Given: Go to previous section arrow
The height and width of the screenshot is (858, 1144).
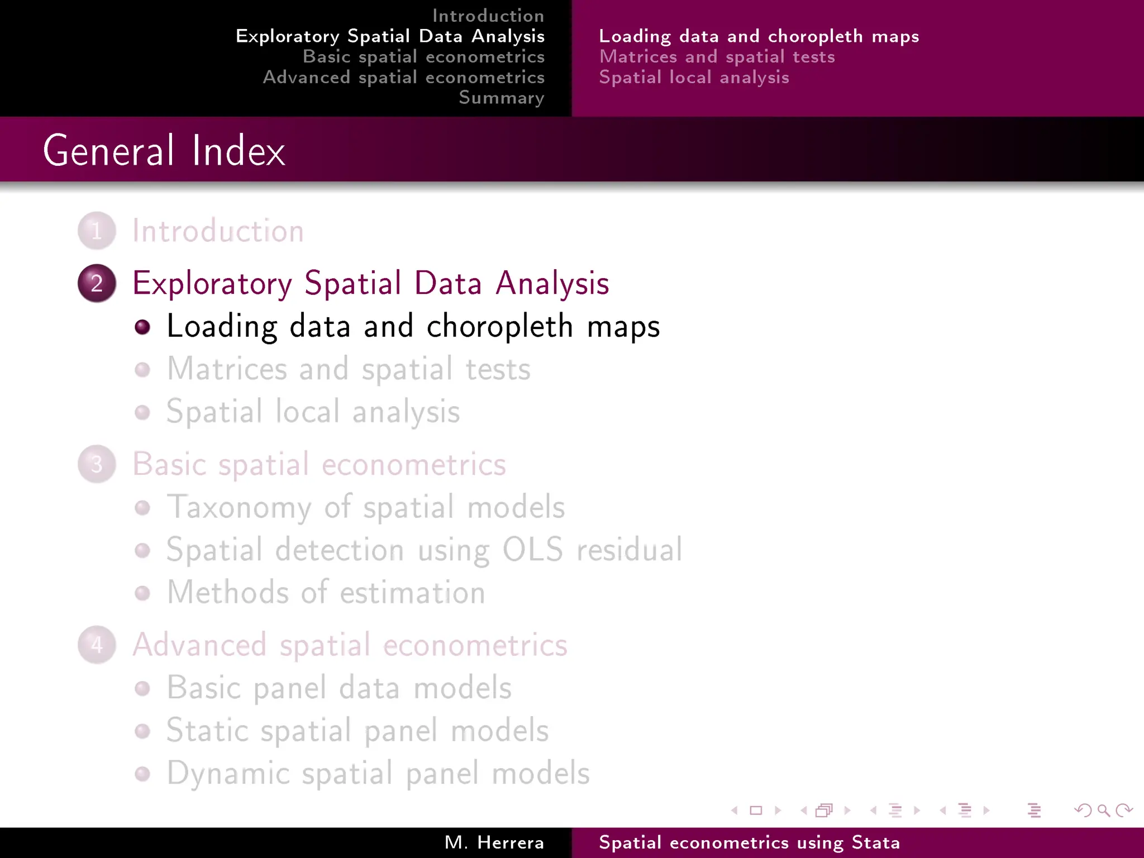Looking at the screenshot, I should tap(943, 811).
